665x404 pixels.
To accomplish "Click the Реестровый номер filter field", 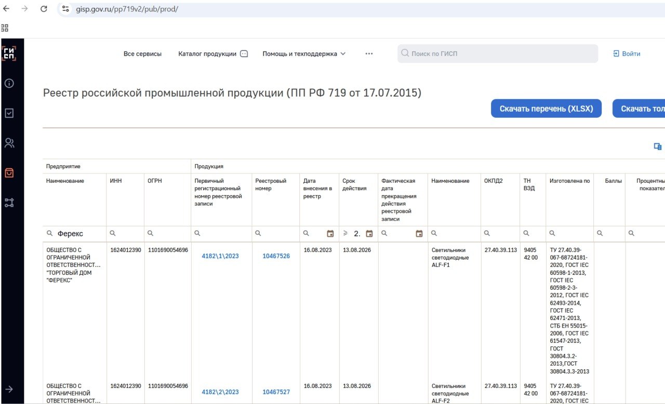I will [x=276, y=234].
